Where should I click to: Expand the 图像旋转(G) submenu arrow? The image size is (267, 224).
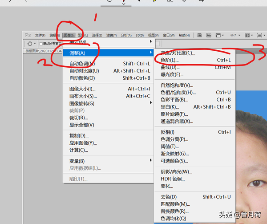(x=151, y=102)
